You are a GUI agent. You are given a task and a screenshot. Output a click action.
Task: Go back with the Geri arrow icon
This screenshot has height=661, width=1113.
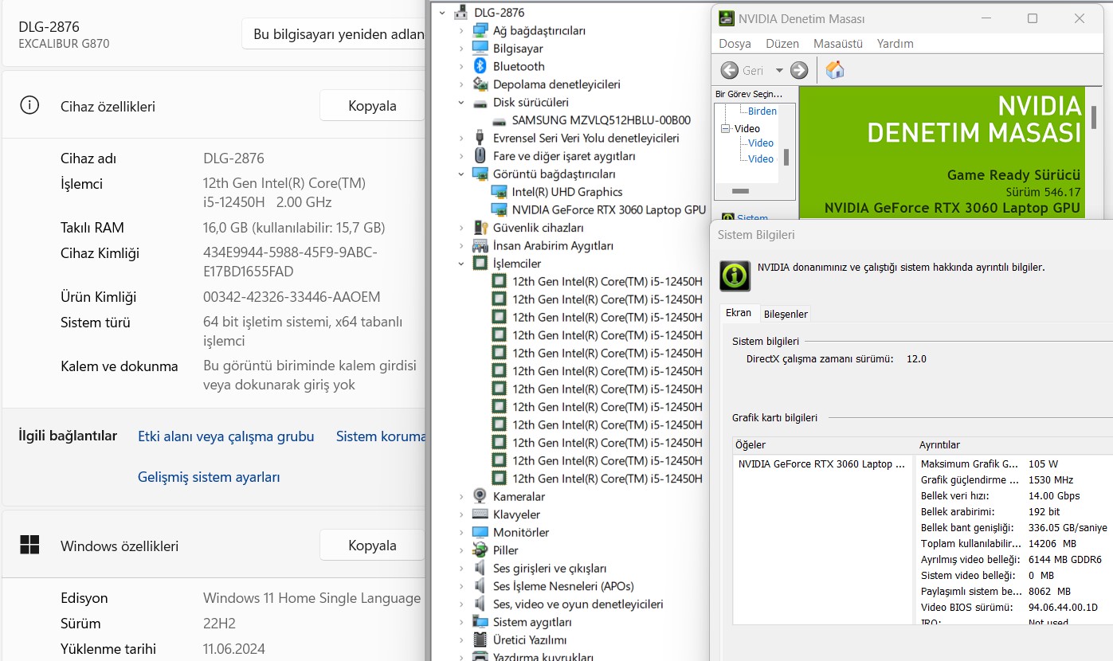(x=729, y=70)
